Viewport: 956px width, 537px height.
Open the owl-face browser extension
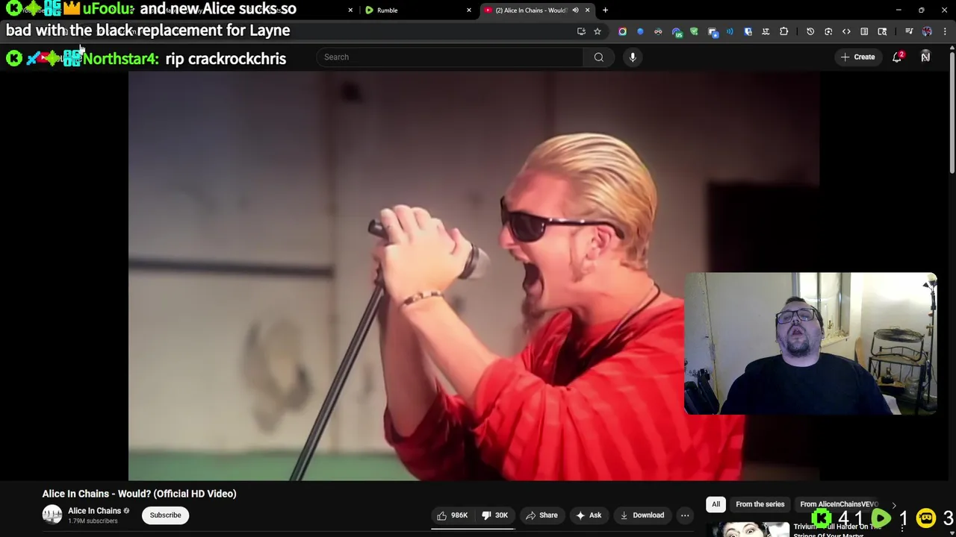(658, 31)
